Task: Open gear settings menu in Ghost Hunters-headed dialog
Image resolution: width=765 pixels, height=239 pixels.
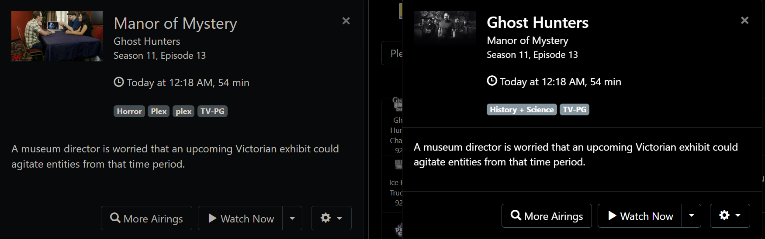Action: coord(730,215)
